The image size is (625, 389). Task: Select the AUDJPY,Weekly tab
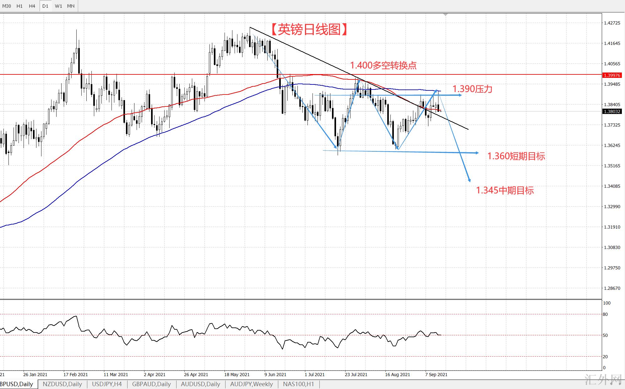click(x=251, y=384)
